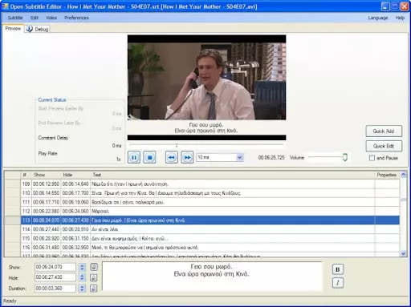Screen dimensions: 411x307
Task: Select subtitle row 115 in the list
Action: coord(202,238)
